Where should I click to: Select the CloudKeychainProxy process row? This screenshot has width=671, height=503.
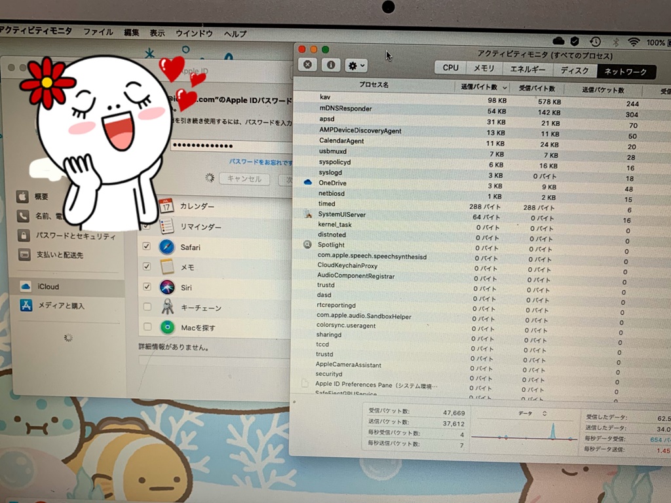[482, 267]
